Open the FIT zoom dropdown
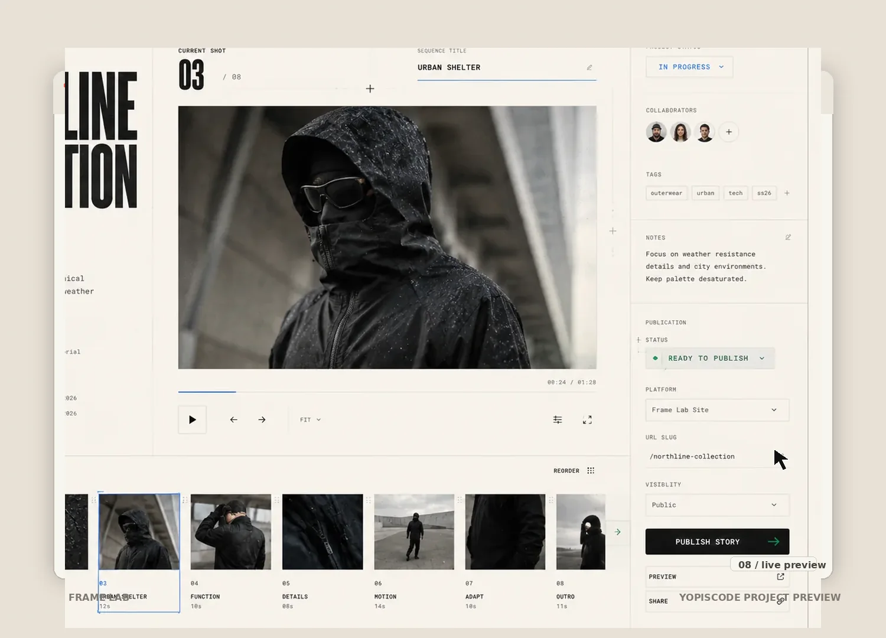 click(311, 419)
